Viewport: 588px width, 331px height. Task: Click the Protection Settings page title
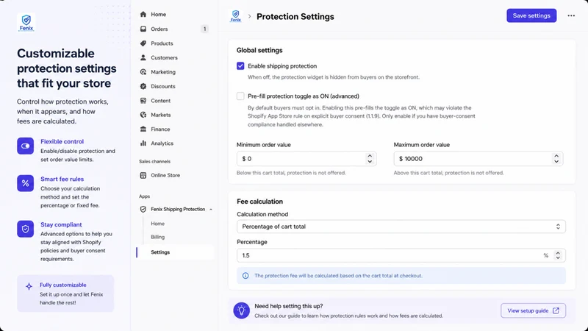tap(295, 16)
